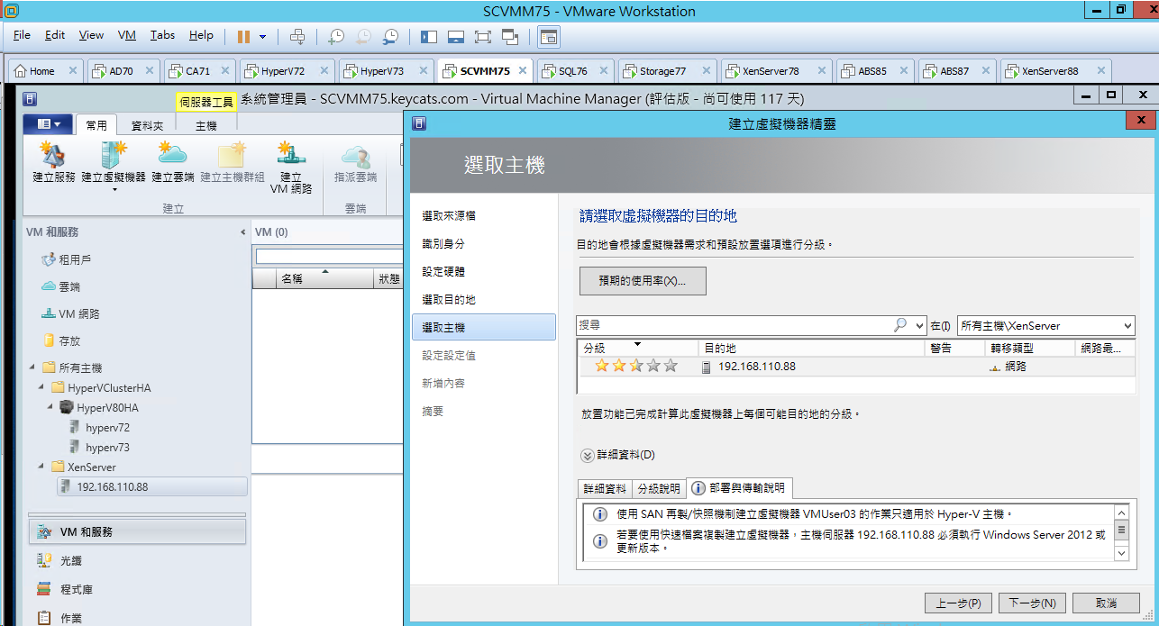Click the take snapshot icon in VMware toolbar
The width and height of the screenshot is (1159, 626).
tap(335, 36)
